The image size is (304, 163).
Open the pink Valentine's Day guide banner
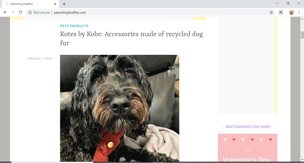click(248, 148)
